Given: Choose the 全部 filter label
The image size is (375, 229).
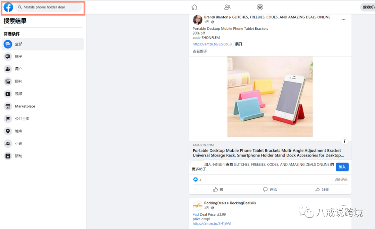Looking at the screenshot, I should point(19,44).
